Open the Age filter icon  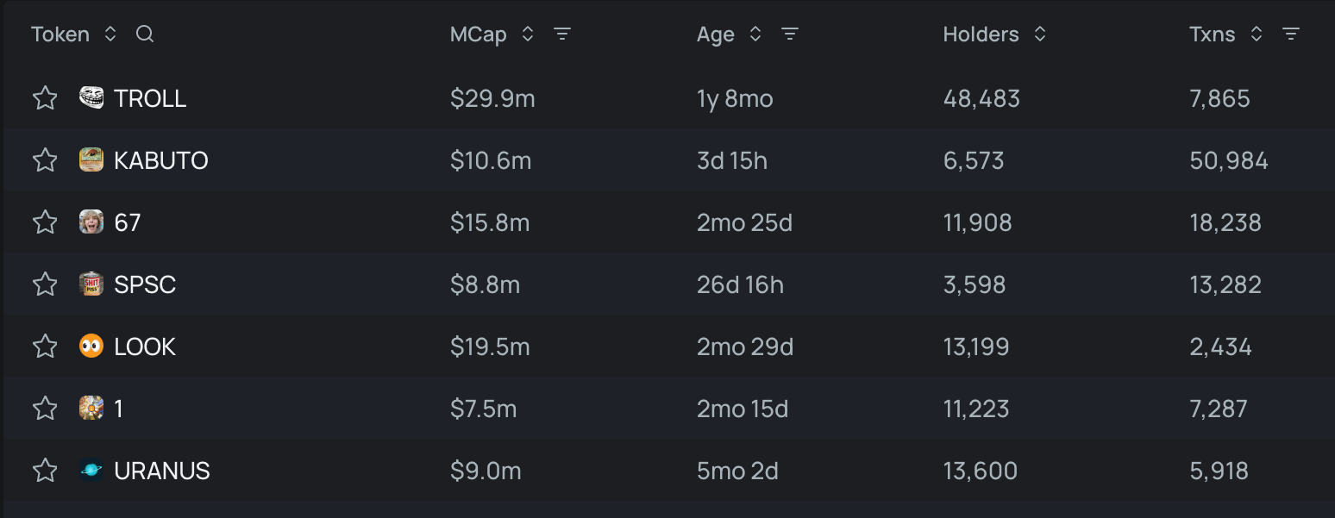point(790,34)
